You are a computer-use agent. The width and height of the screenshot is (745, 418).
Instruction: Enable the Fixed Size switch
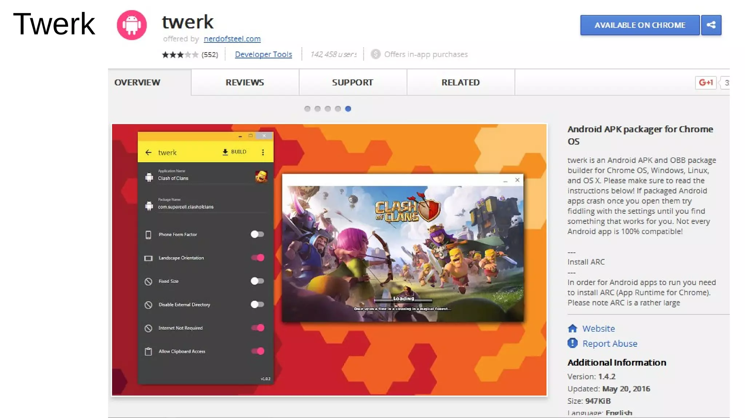257,281
